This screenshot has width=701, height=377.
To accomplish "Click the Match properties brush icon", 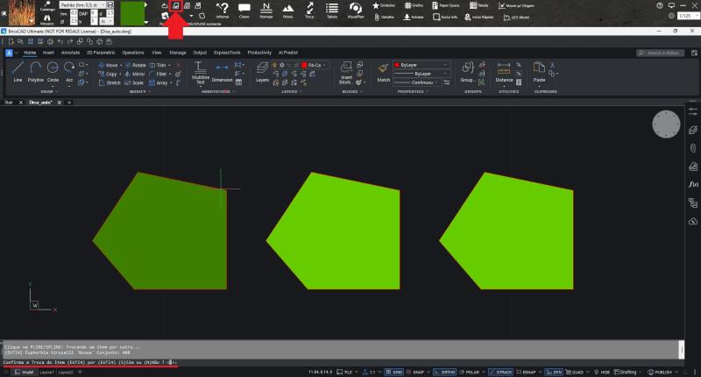I will 383,71.
